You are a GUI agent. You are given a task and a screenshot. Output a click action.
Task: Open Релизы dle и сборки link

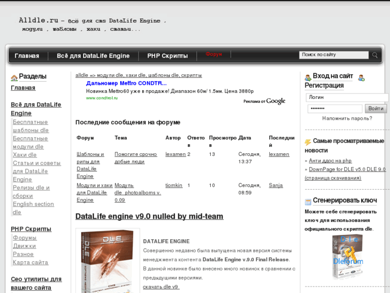(x=31, y=192)
